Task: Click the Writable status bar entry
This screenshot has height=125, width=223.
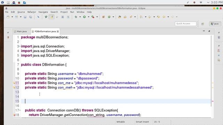Action: point(121,122)
